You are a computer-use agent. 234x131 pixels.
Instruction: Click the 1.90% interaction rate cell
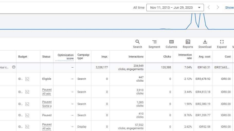[188, 104]
